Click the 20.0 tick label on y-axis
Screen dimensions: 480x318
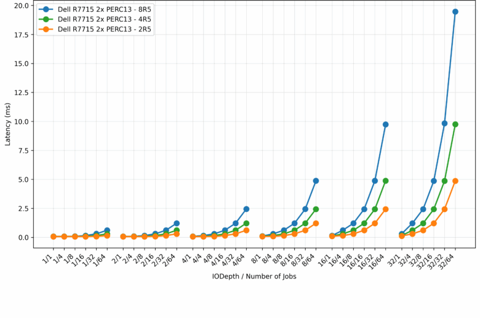click(20, 6)
